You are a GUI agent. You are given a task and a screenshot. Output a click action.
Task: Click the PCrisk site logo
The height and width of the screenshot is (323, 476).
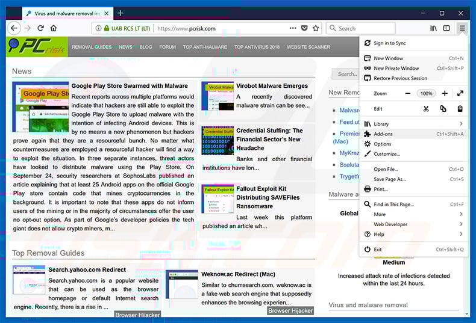point(37,47)
